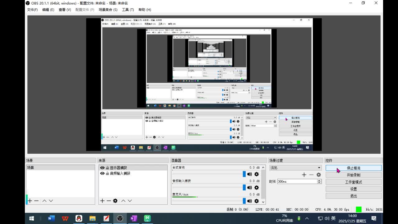Open Windows notification center icon
Image resolution: width=398 pixels, height=224 pixels.
[x=374, y=218]
